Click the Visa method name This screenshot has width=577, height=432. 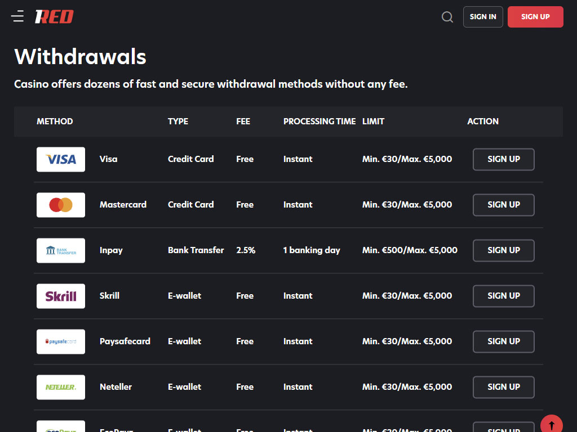coord(109,159)
